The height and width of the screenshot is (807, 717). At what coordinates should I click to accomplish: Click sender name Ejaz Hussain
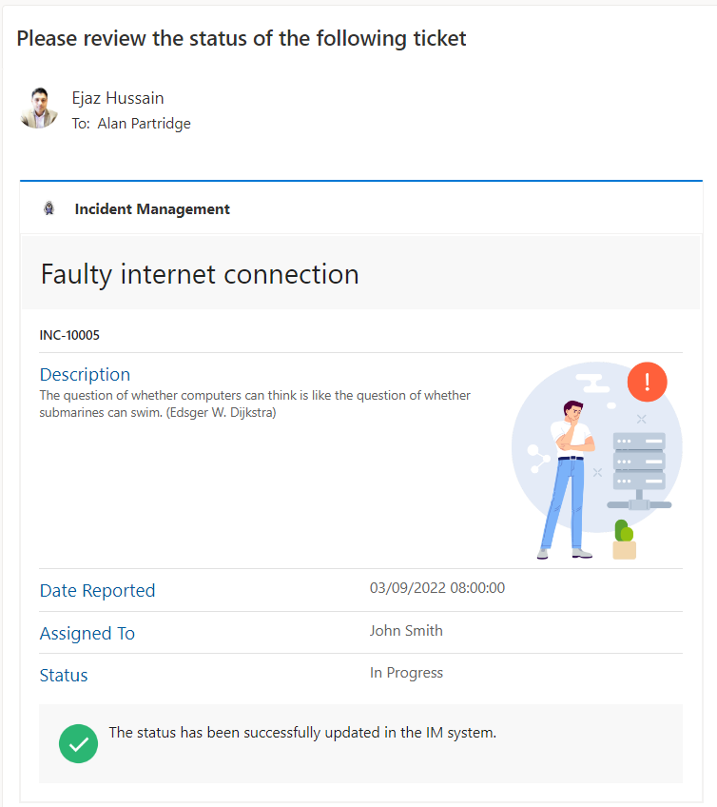point(118,98)
